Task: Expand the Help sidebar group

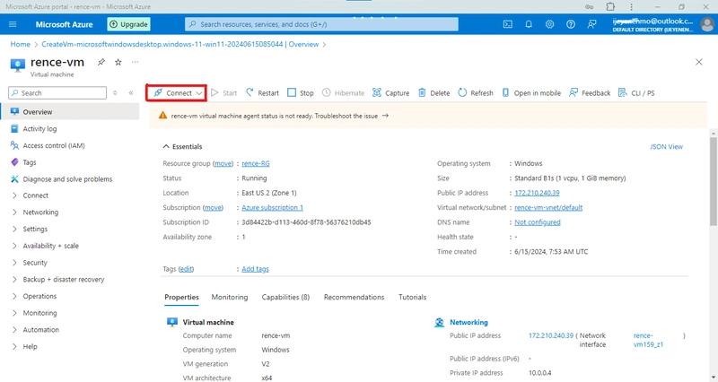Action: click(x=30, y=347)
